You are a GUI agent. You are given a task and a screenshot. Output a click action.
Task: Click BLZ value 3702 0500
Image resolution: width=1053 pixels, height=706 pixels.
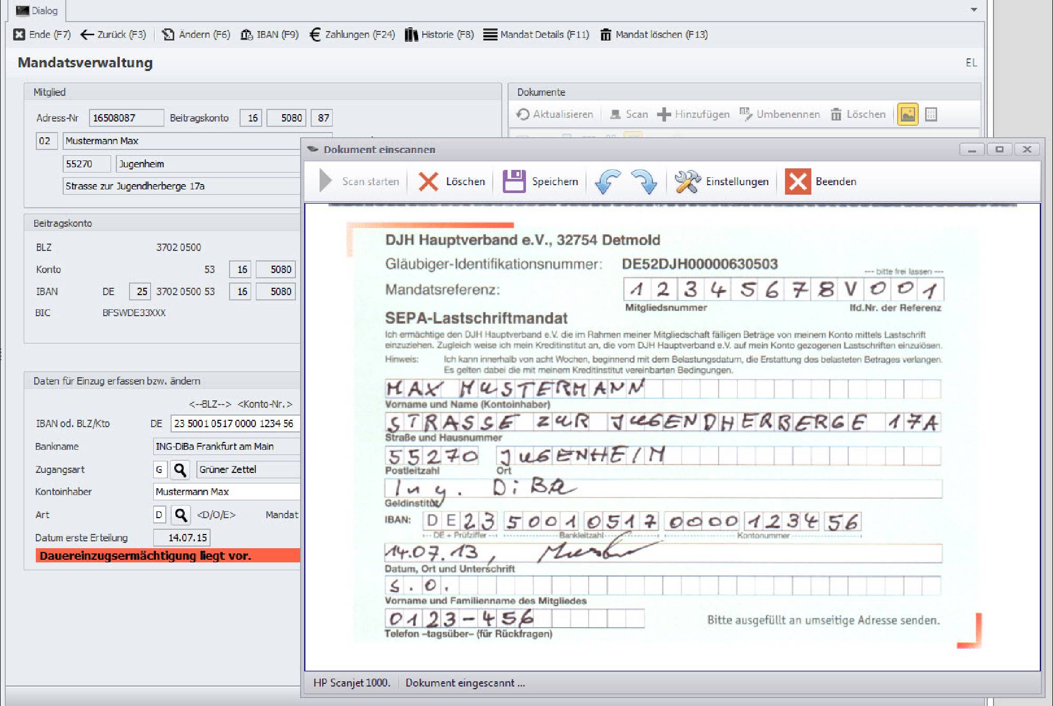pos(178,247)
